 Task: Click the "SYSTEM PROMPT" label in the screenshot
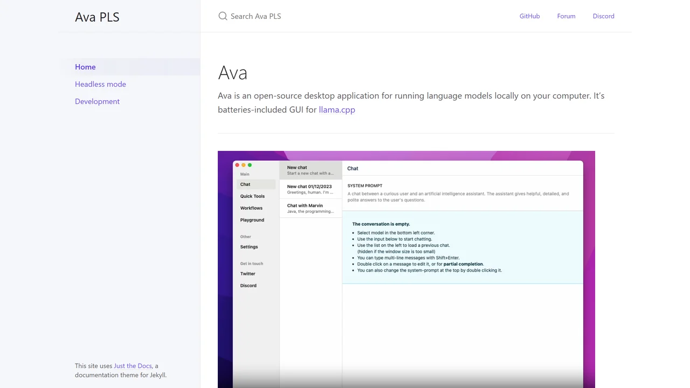(x=365, y=185)
